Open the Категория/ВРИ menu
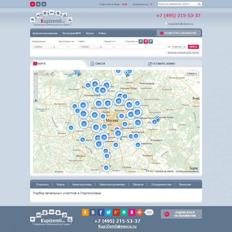Image resolution: width=232 pixels, height=232 pixels. click(x=72, y=33)
